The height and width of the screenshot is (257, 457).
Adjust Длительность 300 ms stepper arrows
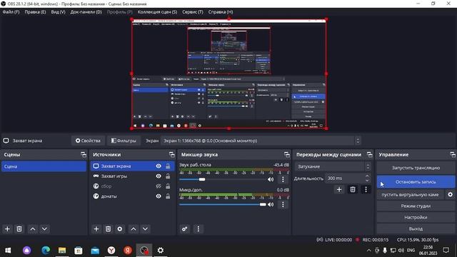coord(367,178)
